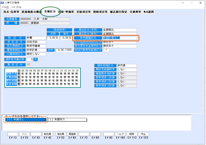Select the 振込区分(月例) field 全額振込
The height and width of the screenshot is (145, 206).
click(120, 30)
